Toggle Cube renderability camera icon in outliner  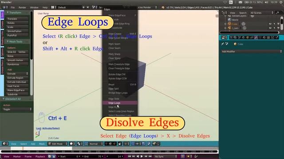click(278, 24)
